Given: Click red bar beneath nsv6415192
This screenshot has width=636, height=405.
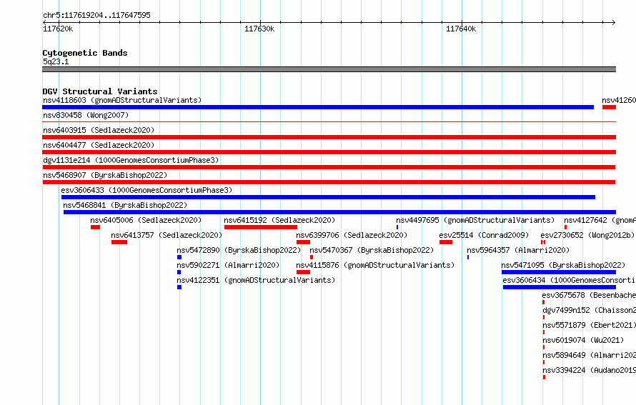Looking at the screenshot, I should pyautogui.click(x=261, y=227).
